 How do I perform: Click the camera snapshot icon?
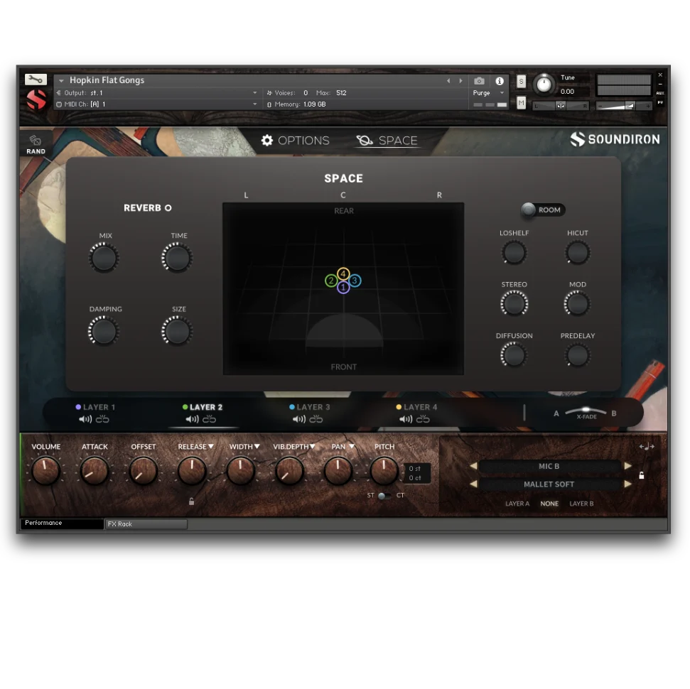coord(479,81)
